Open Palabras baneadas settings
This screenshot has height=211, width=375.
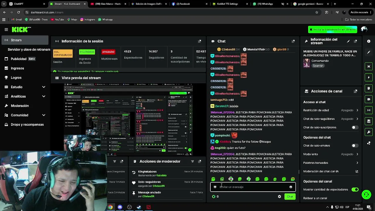[331, 163]
